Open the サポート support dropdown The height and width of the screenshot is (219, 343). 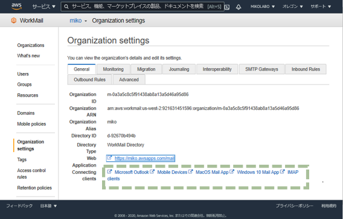pyautogui.click(x=321, y=7)
